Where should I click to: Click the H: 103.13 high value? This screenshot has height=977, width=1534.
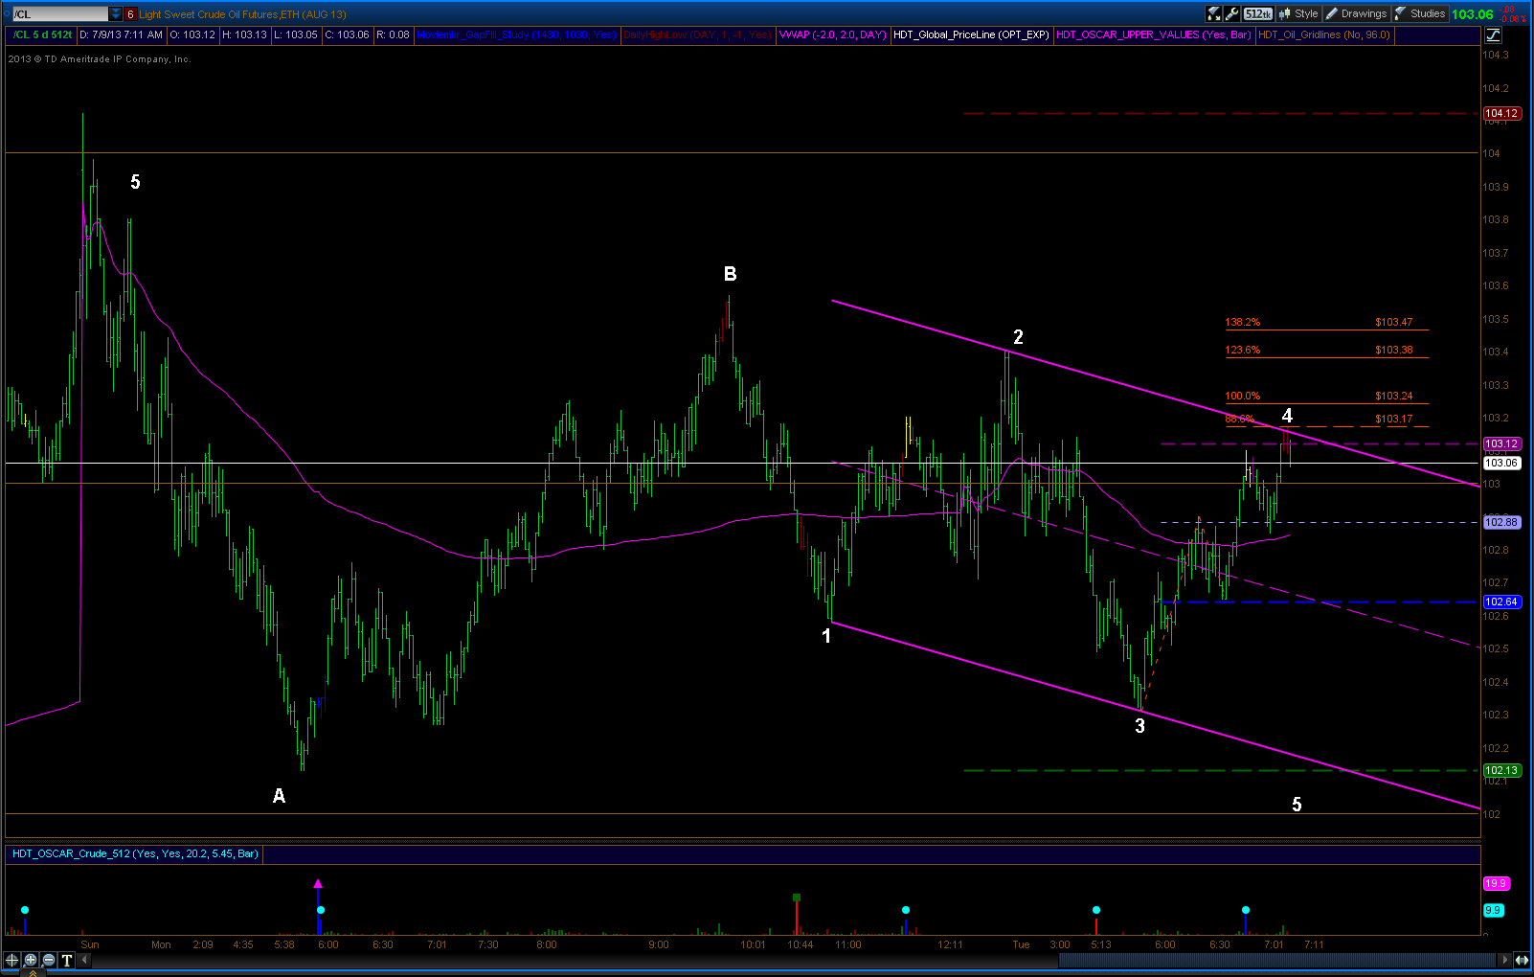click(x=244, y=34)
